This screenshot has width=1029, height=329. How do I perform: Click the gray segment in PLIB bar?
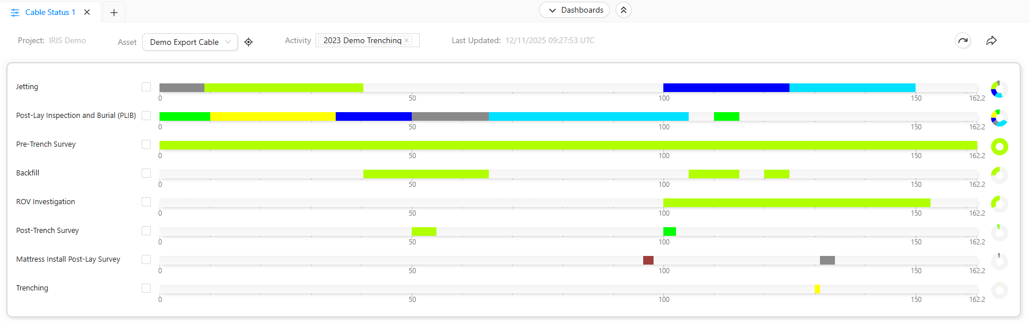tap(450, 116)
